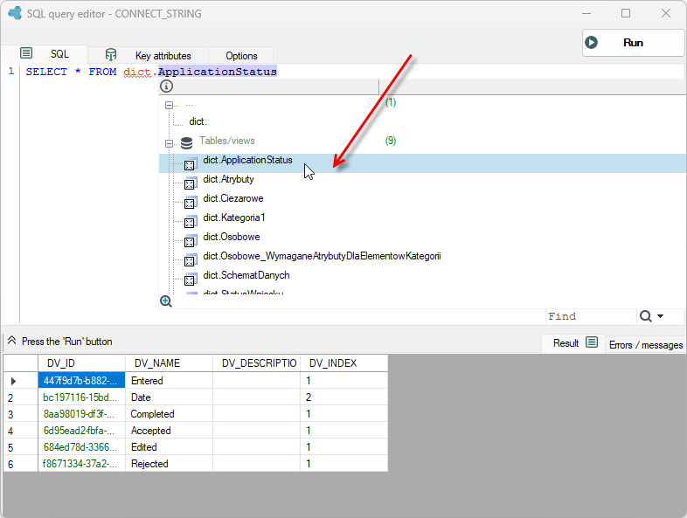Select dict.Osobowe table suggestion
The height and width of the screenshot is (518, 687).
(232, 237)
